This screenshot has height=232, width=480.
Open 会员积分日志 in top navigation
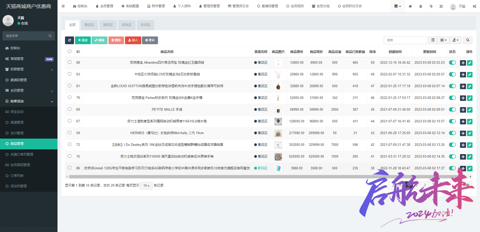[350, 6]
